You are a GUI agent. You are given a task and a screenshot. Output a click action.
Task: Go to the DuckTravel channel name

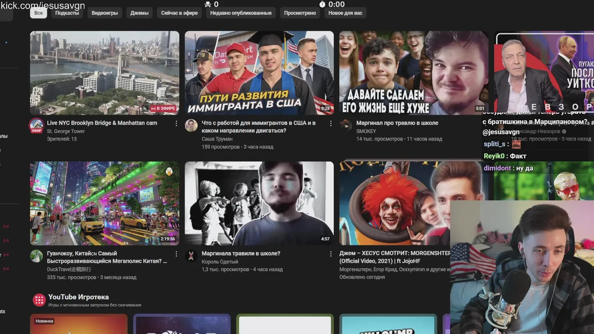point(69,269)
